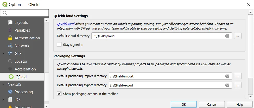This screenshot has width=254, height=108.
Task: Browse for the packaging export directory
Action: pos(238,85)
